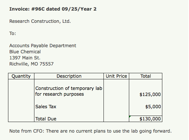189x140 pixels.
Task: Click the Note from CFO text
Action: coord(90,131)
